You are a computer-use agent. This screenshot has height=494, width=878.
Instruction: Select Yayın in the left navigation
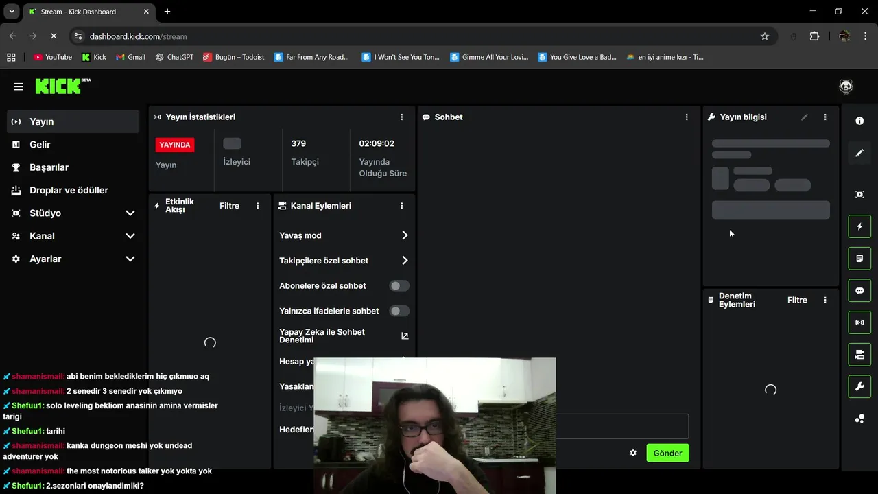click(x=73, y=121)
